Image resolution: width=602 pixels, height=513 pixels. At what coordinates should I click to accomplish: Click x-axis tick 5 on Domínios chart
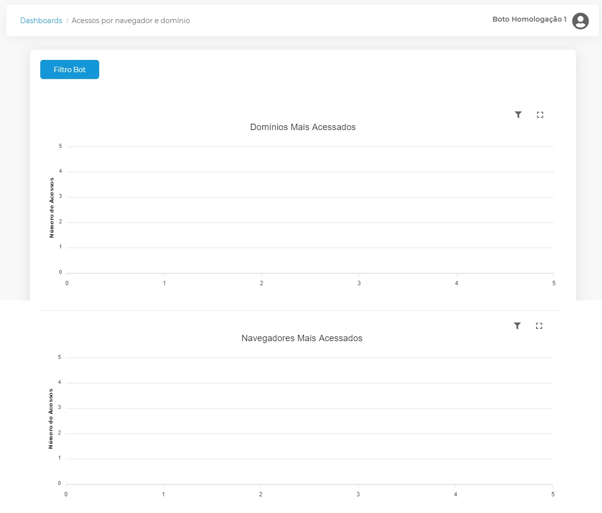pos(553,283)
